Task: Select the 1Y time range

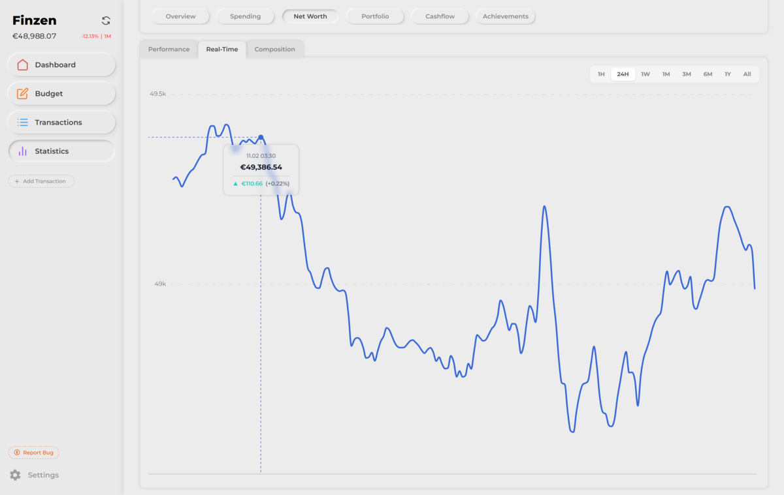Action: (x=727, y=74)
